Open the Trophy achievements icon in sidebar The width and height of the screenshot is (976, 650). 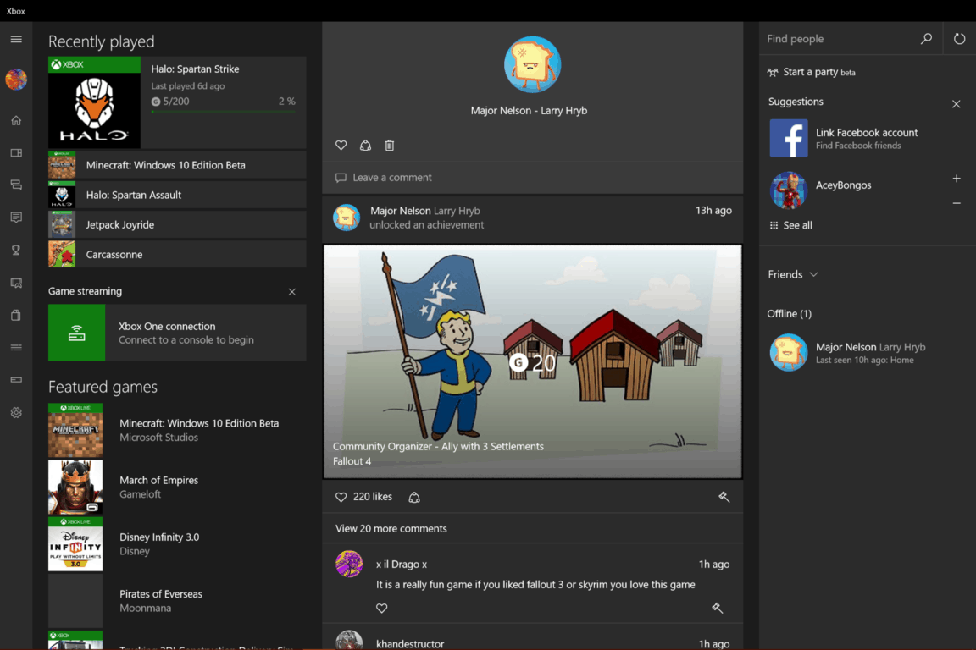[16, 250]
